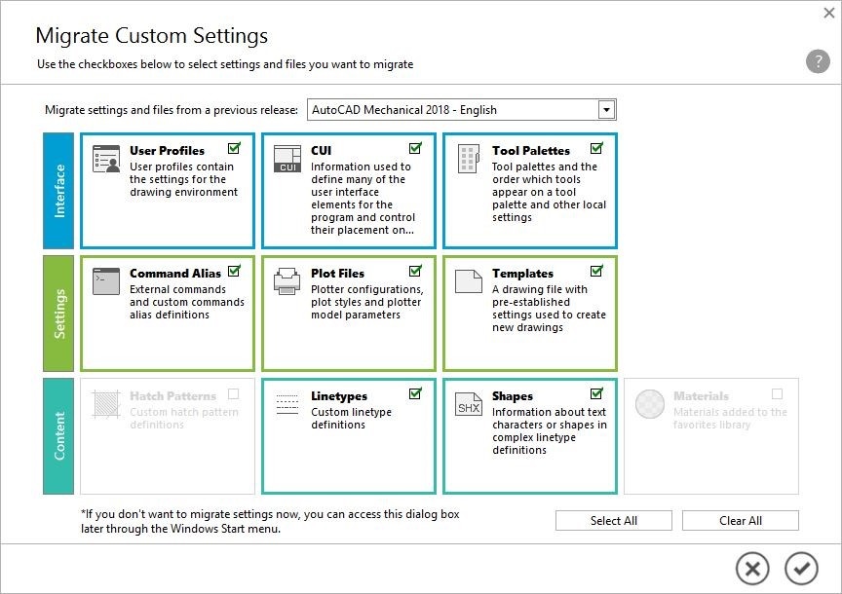This screenshot has width=842, height=594.
Task: Disable the Linetypes checkbox
Action: 416,393
